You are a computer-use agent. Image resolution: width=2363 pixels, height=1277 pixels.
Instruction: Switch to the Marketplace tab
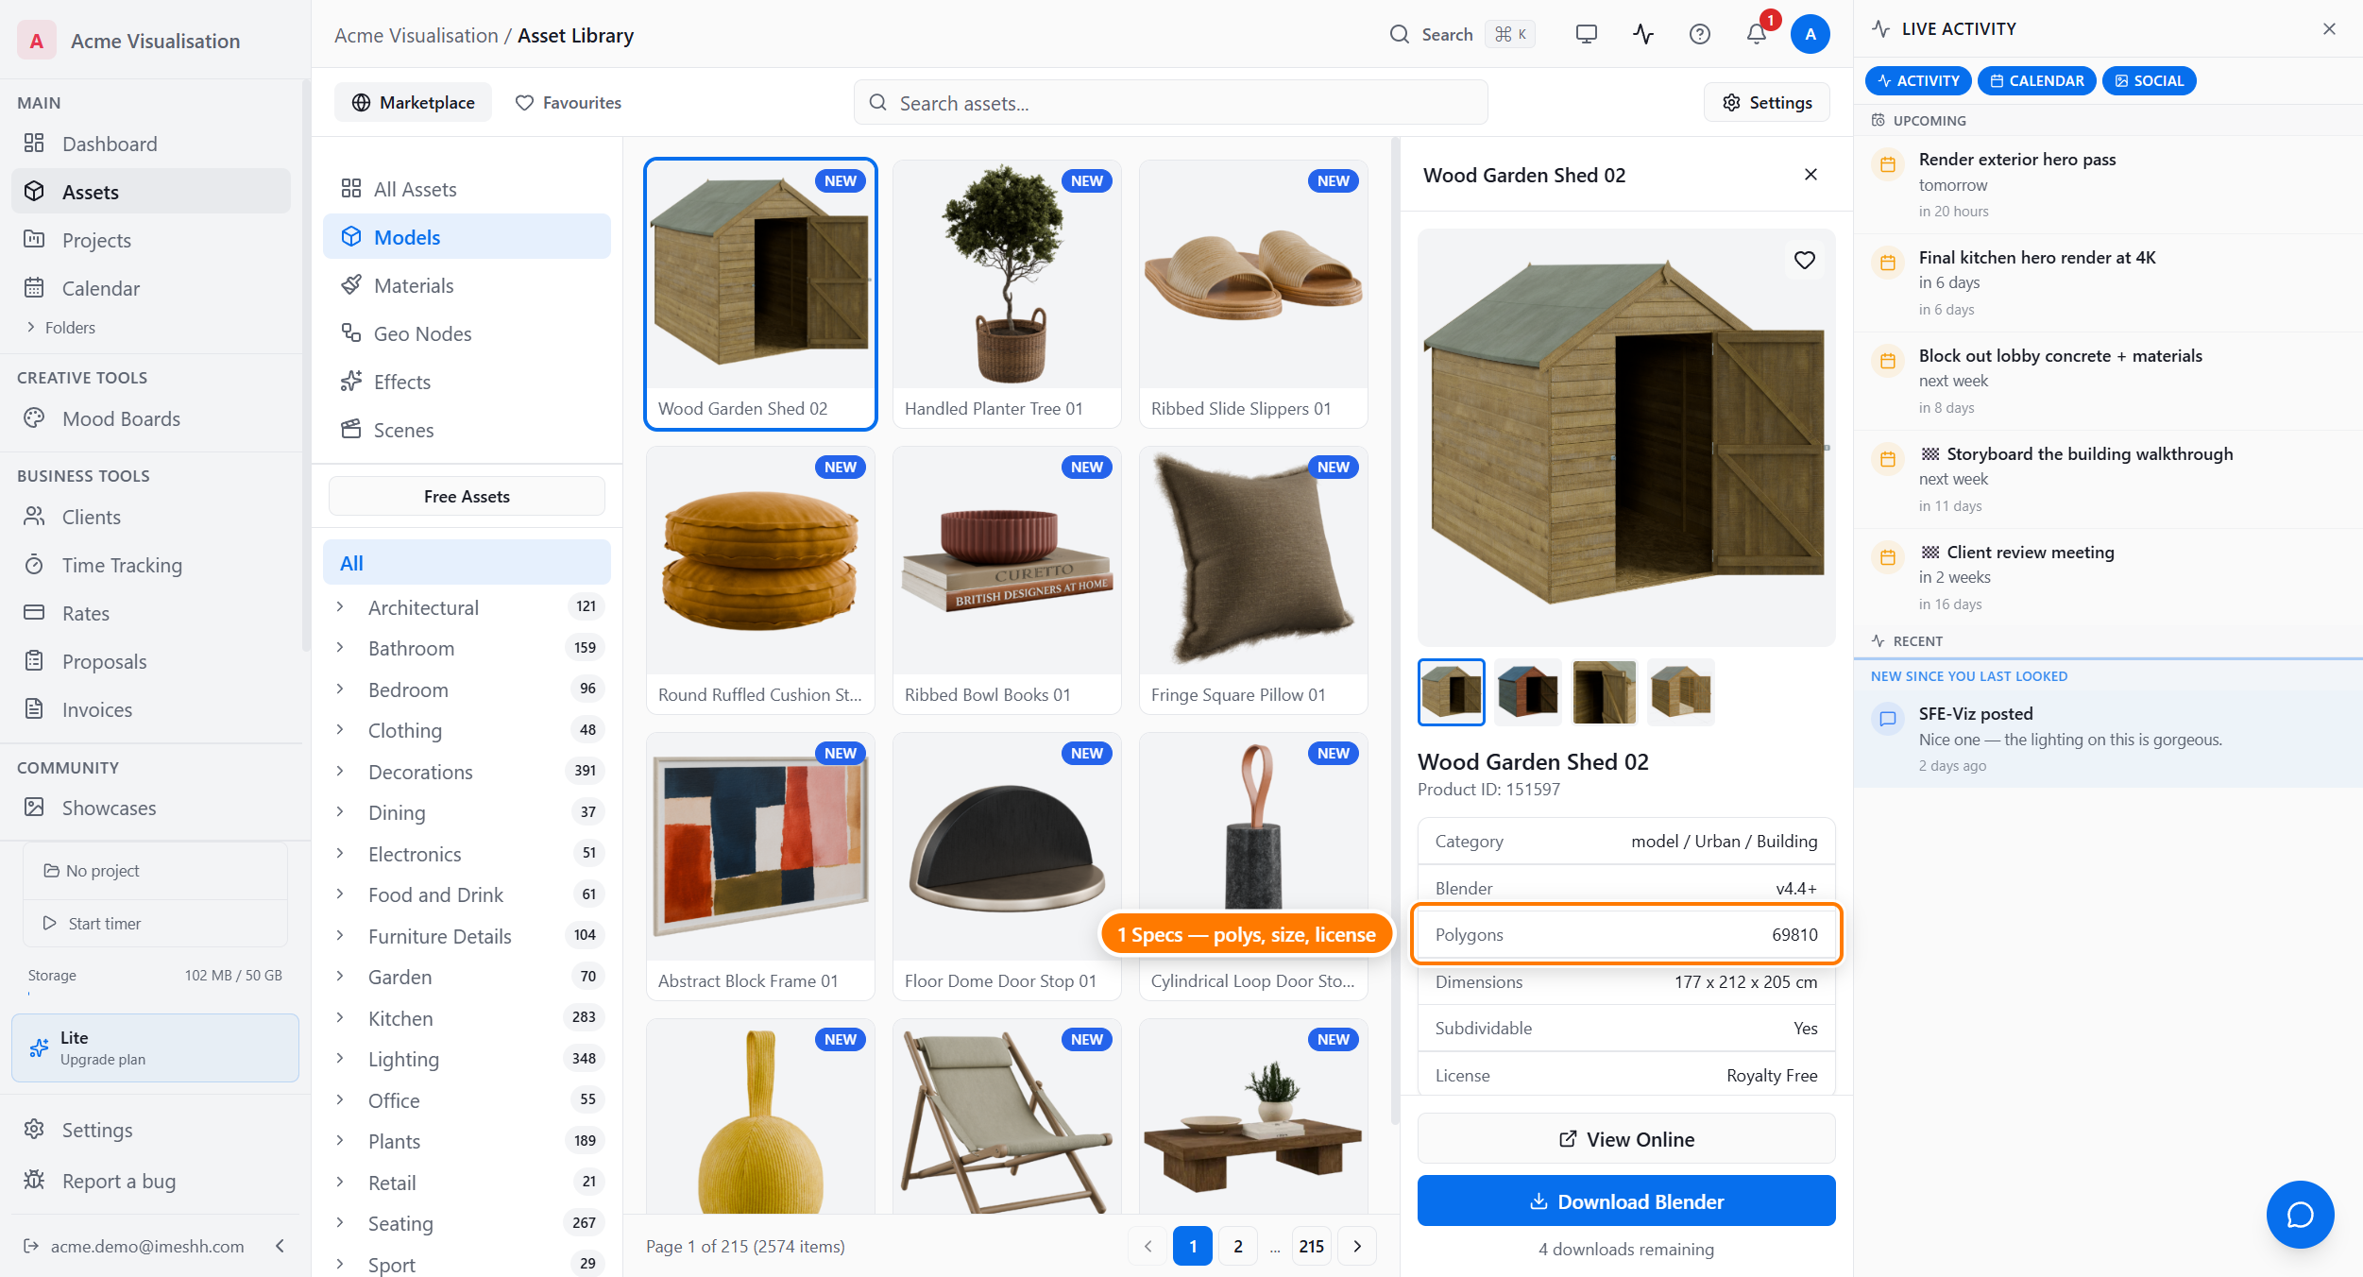[414, 102]
